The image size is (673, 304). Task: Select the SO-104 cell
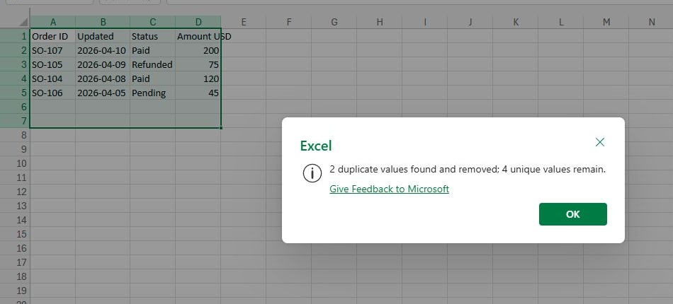pos(53,78)
